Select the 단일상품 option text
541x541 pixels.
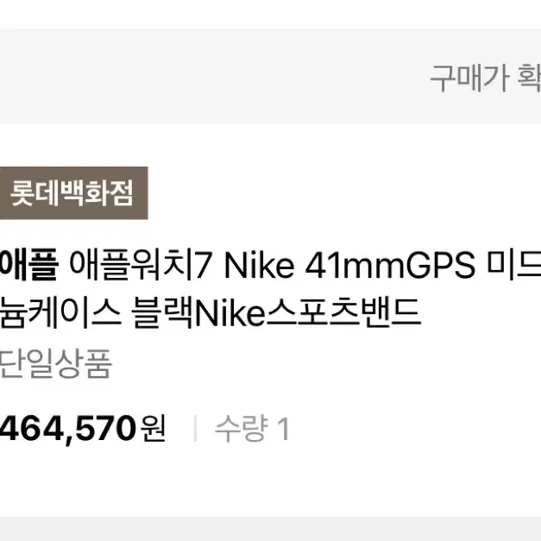point(55,364)
